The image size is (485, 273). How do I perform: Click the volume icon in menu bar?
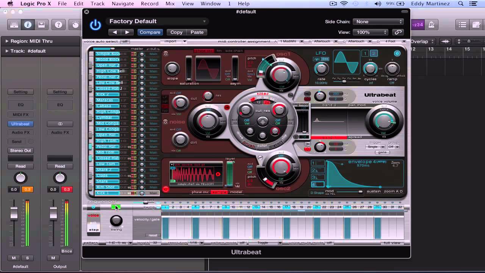coord(378,4)
